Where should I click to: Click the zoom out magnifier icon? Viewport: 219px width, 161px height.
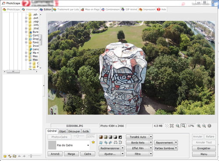(204, 126)
